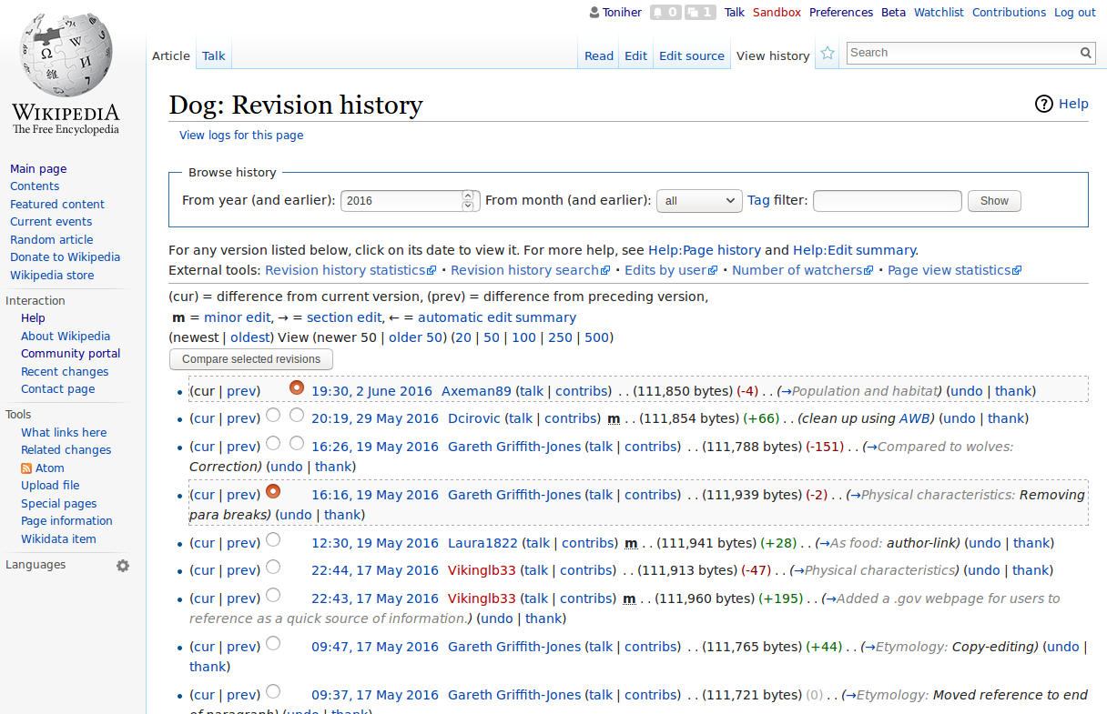Open Wikidata item link
This screenshot has height=714, width=1107.
click(58, 539)
